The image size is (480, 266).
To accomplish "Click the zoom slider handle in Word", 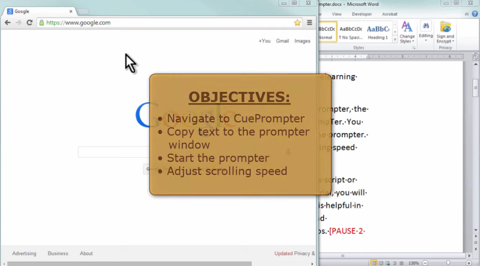I will [448, 263].
